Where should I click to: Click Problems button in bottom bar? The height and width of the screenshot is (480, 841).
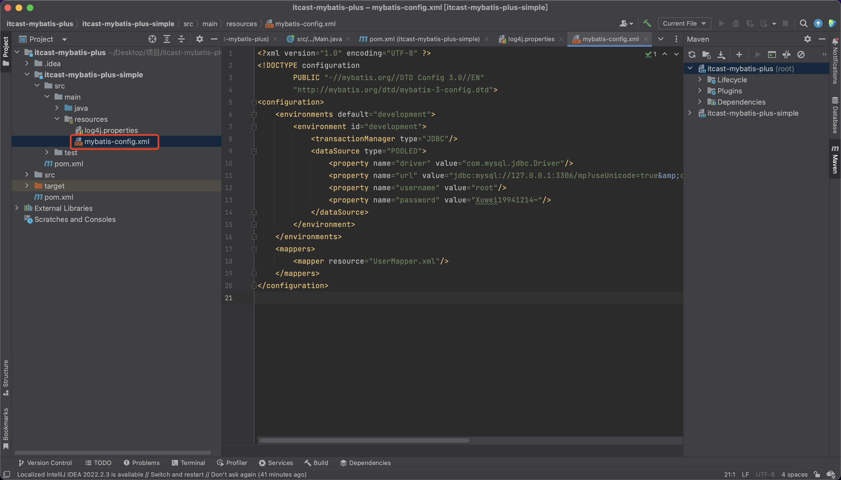142,463
